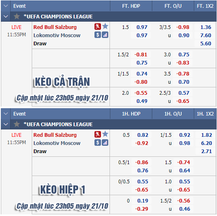Click the dollar icon in full-time table

(98, 35)
